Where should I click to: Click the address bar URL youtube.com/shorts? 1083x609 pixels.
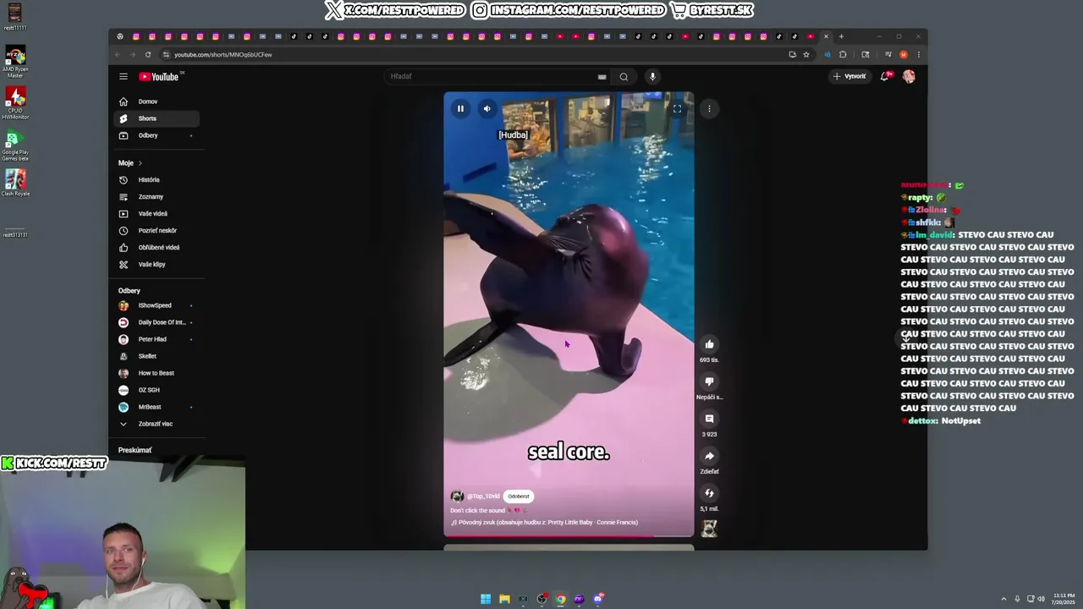click(x=223, y=54)
